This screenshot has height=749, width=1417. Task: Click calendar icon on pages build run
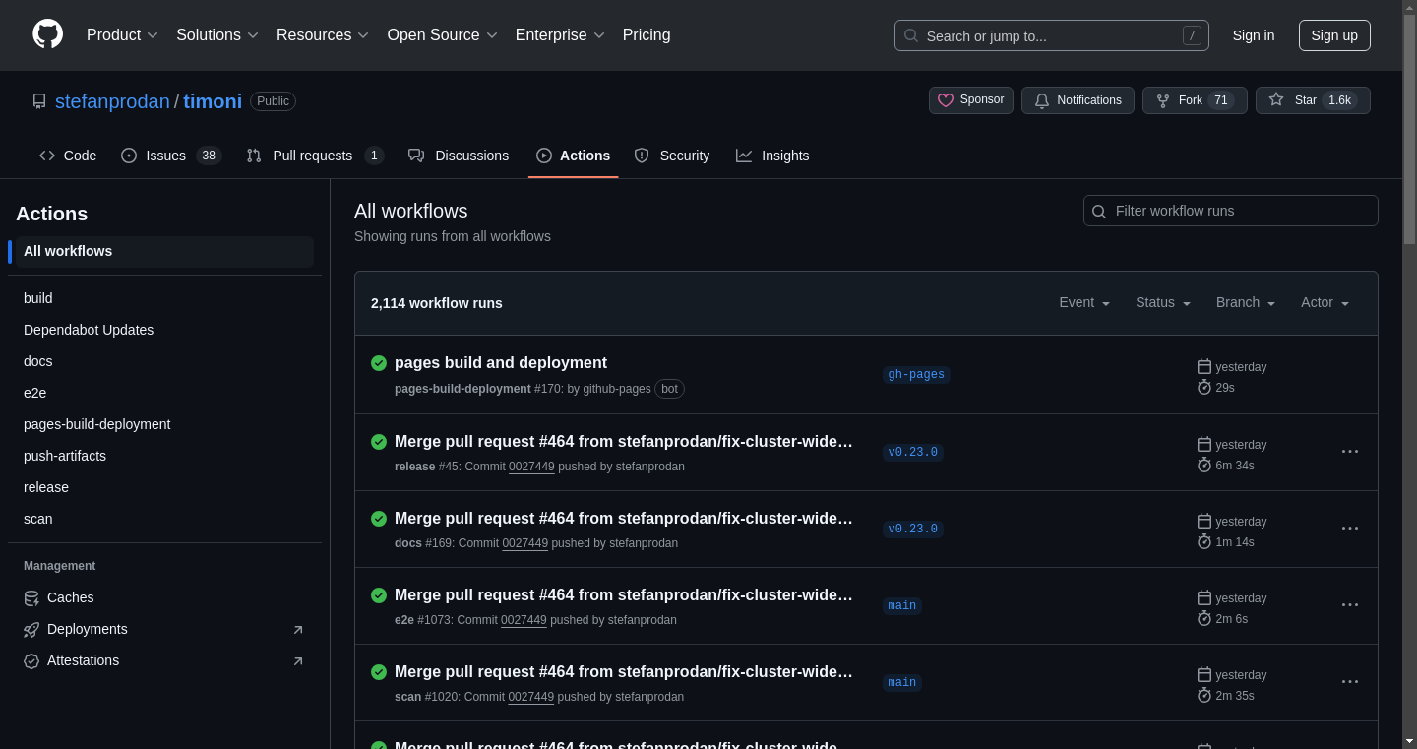pyautogui.click(x=1204, y=366)
